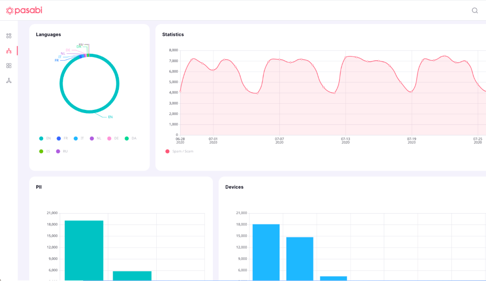Select the active pink sidebar icon
This screenshot has height=281, width=486.
[9, 51]
